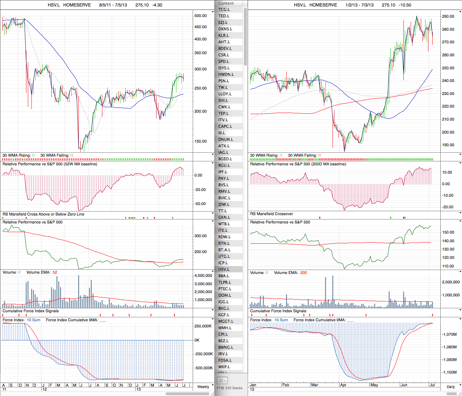Select TCG.L in the watchlist
462x396 pixels.
click(x=224, y=9)
